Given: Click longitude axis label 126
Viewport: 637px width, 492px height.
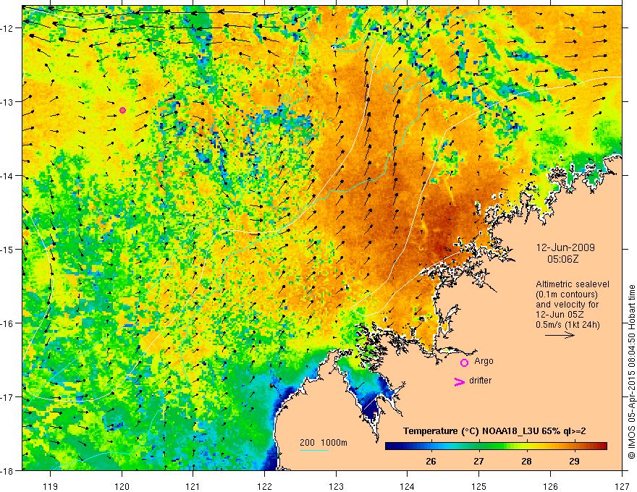Looking at the screenshot, I should (x=550, y=486).
